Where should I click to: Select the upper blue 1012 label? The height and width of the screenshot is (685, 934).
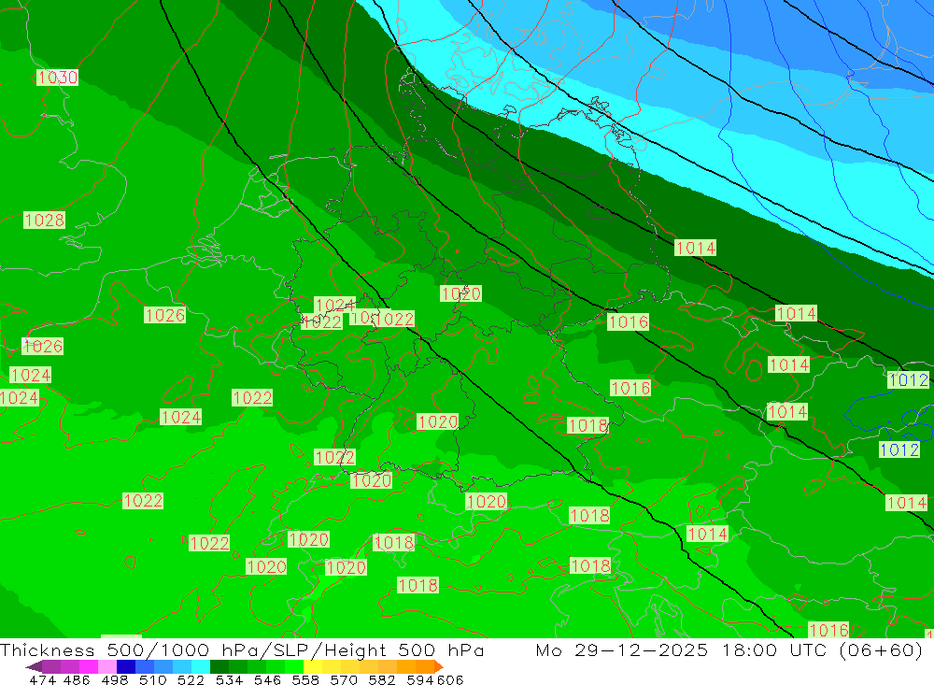(x=909, y=379)
